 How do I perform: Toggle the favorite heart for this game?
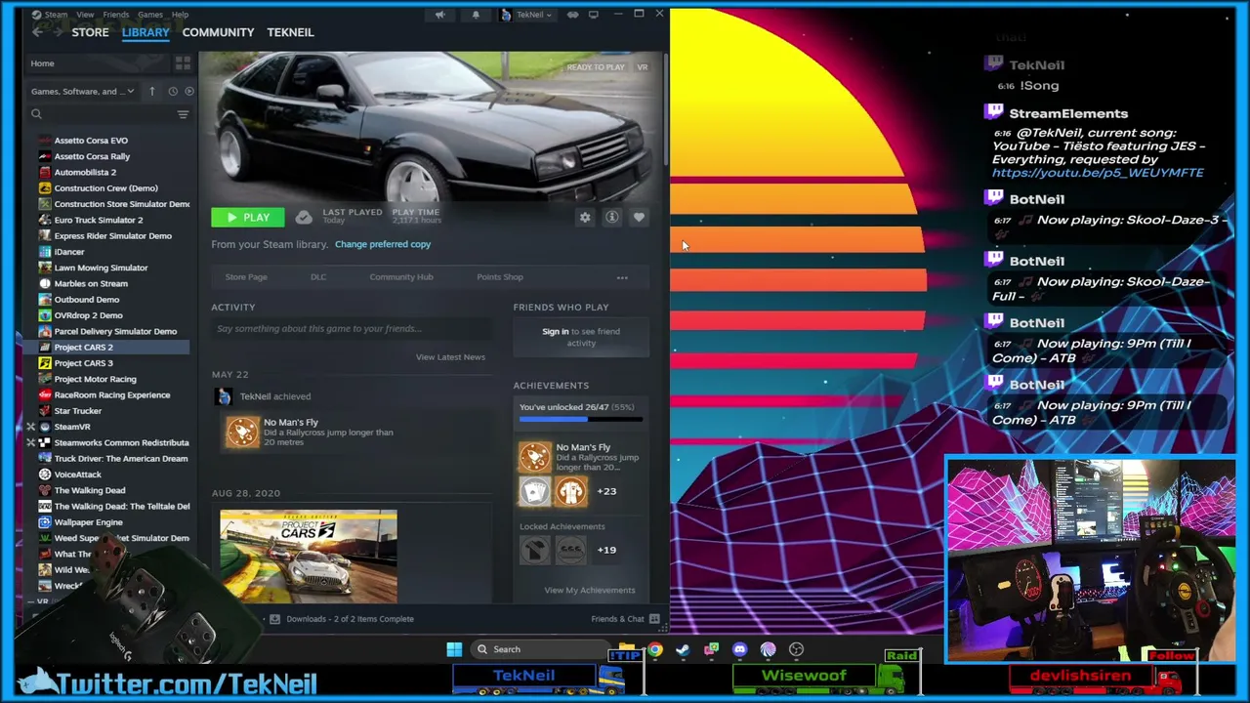(x=639, y=218)
